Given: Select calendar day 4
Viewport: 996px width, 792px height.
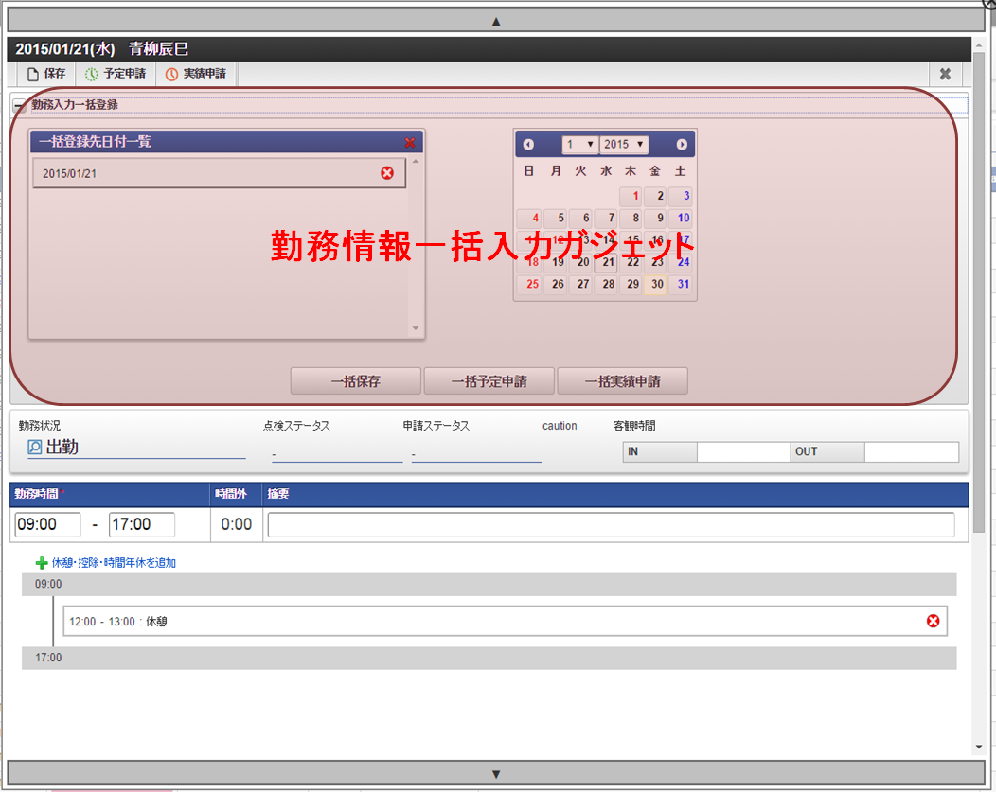Looking at the screenshot, I should [x=528, y=219].
